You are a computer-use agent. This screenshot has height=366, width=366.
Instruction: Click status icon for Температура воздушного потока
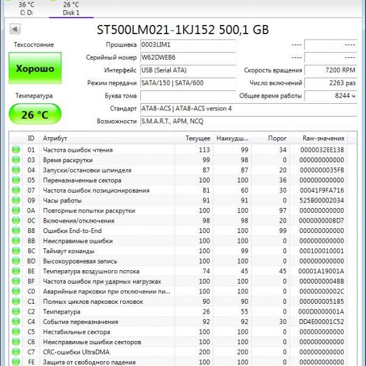tap(16, 271)
